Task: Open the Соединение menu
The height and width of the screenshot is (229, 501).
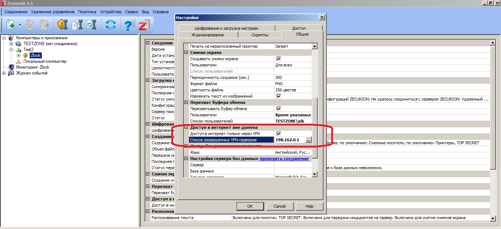Action: (16, 12)
